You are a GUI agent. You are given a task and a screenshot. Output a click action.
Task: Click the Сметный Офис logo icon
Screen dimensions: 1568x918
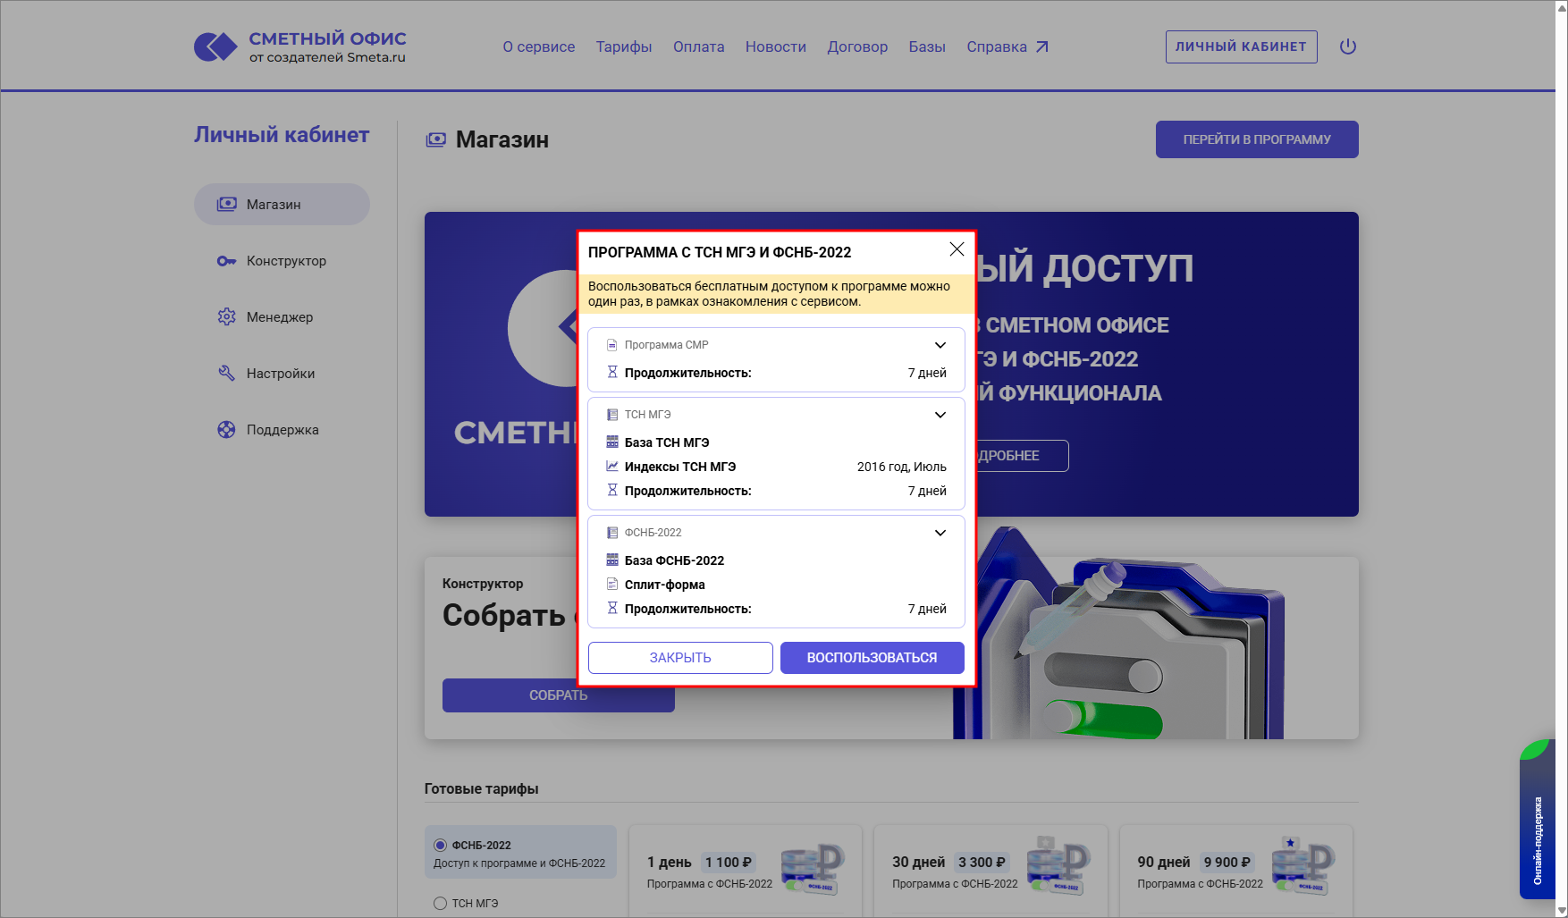tap(215, 46)
